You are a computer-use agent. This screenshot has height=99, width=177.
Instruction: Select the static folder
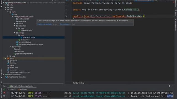pyautogui.click(x=18, y=49)
